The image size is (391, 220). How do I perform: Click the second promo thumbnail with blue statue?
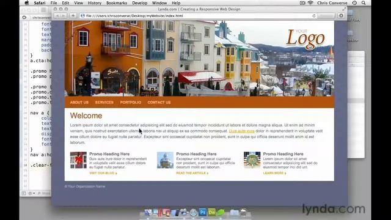click(x=165, y=160)
